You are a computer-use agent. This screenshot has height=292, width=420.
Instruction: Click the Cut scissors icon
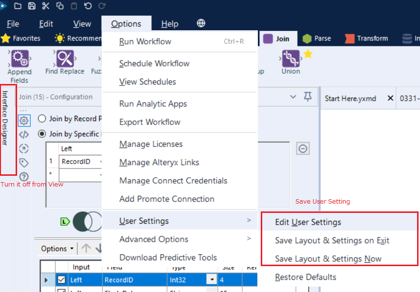tap(46, 6)
